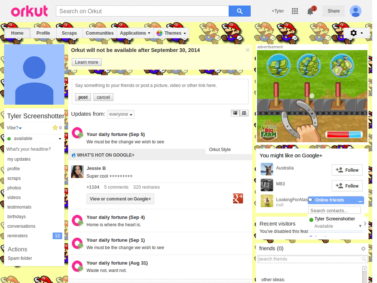Image resolution: width=377 pixels, height=283 pixels.
Task: Go to the Home tab
Action: (17, 33)
